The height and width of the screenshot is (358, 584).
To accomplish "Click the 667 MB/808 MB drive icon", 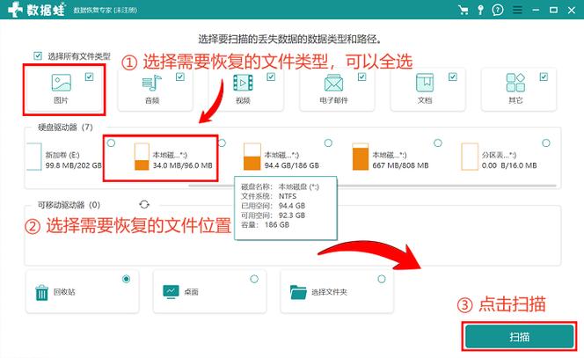I will [x=360, y=157].
